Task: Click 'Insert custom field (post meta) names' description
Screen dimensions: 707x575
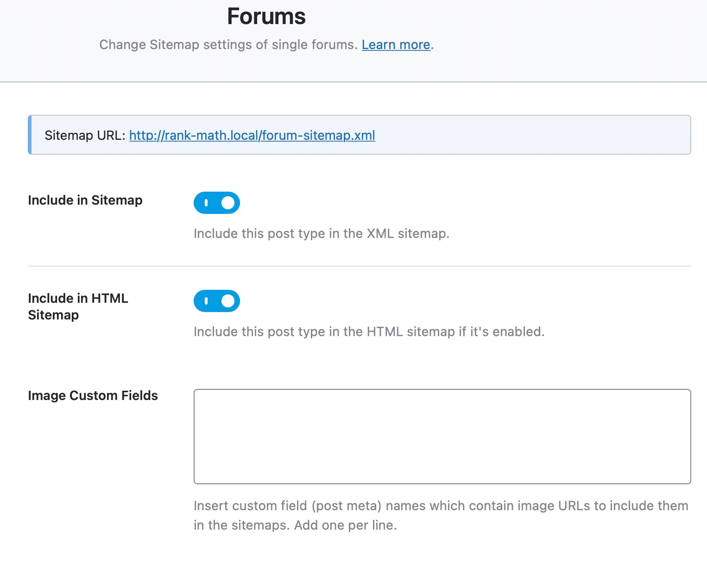Action: click(441, 515)
